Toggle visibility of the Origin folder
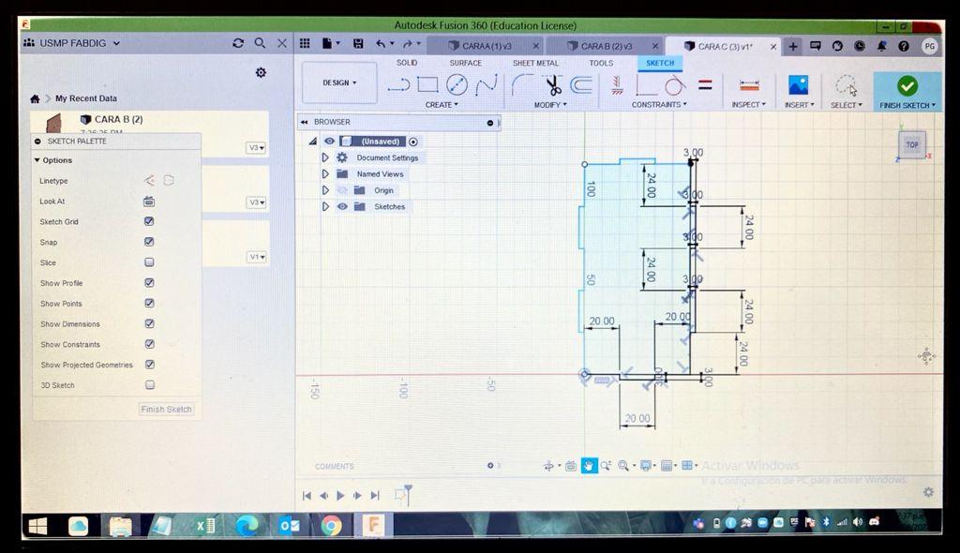960x553 pixels. tap(342, 190)
